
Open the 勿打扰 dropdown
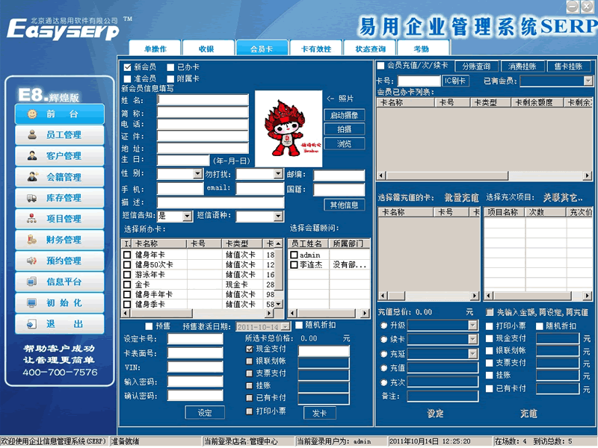click(x=279, y=174)
